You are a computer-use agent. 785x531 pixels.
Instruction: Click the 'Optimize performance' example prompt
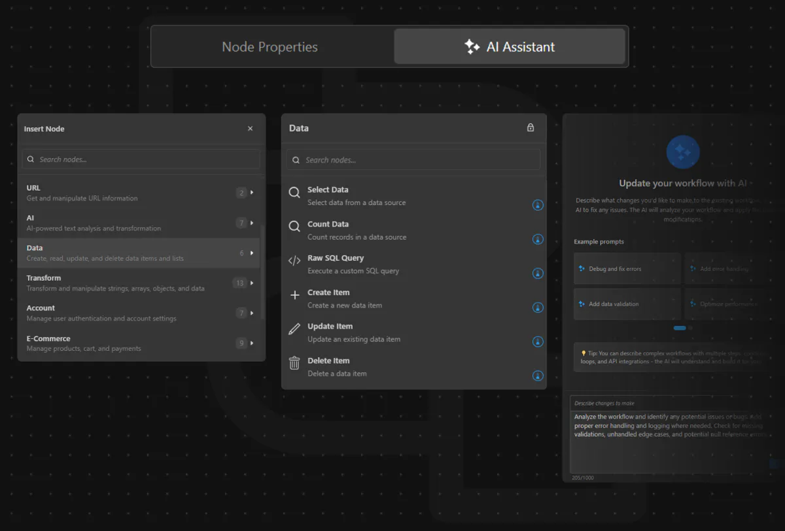click(731, 304)
